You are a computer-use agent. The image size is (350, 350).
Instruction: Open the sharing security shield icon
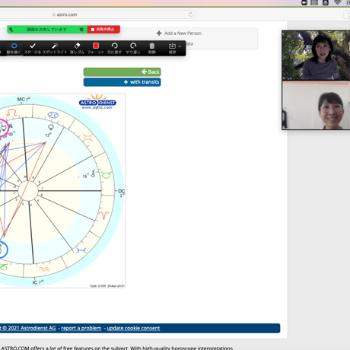81,30
